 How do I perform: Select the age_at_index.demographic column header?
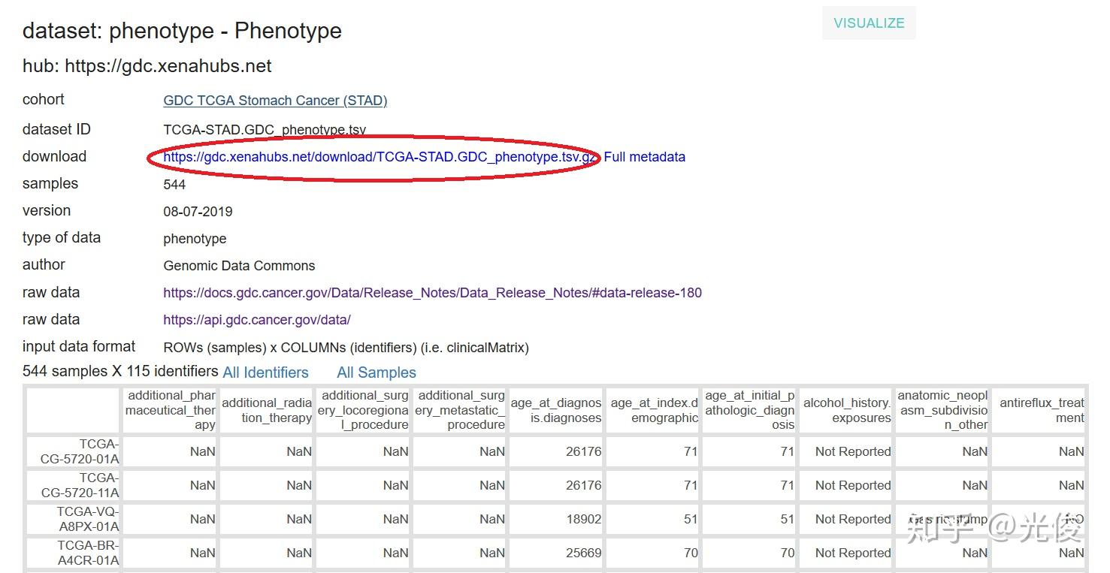654,410
